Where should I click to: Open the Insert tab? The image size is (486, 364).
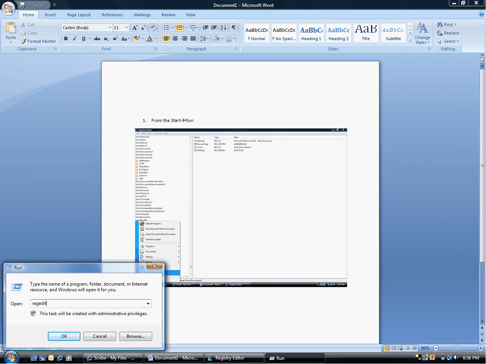coord(50,15)
